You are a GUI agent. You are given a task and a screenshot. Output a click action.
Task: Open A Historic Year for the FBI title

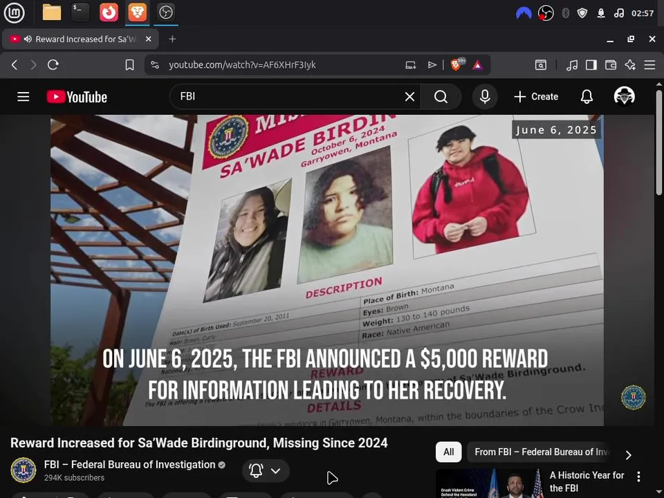coord(587,481)
